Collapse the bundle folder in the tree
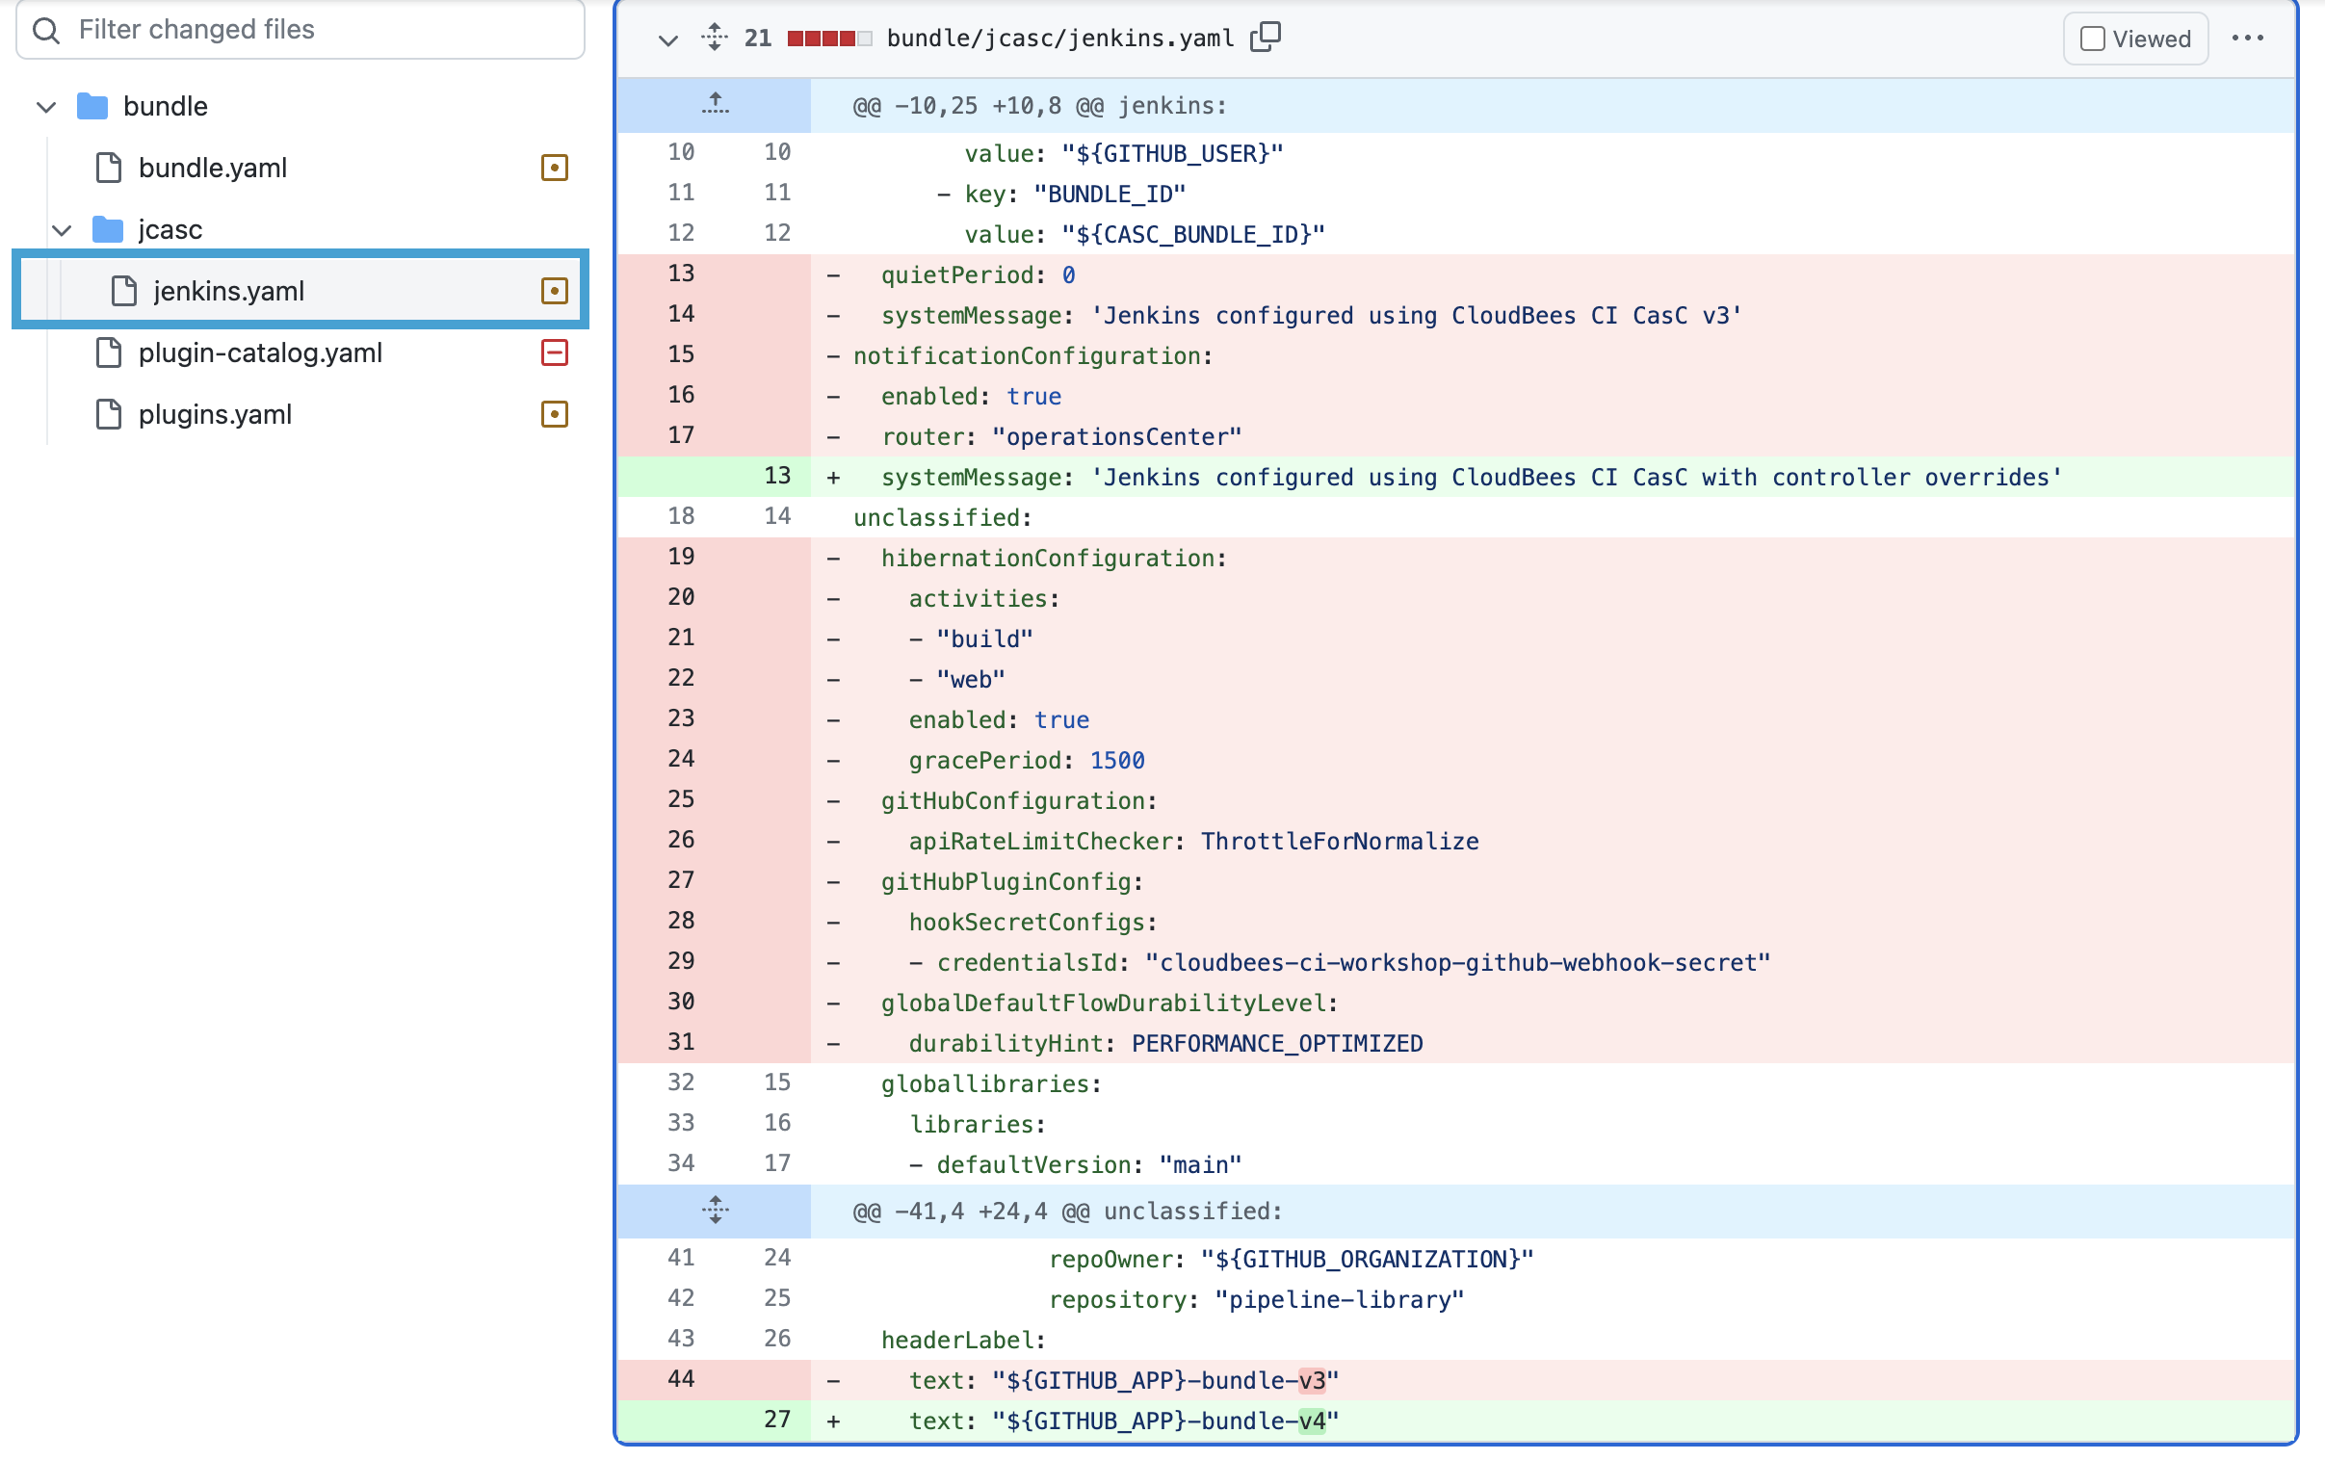 (x=44, y=106)
